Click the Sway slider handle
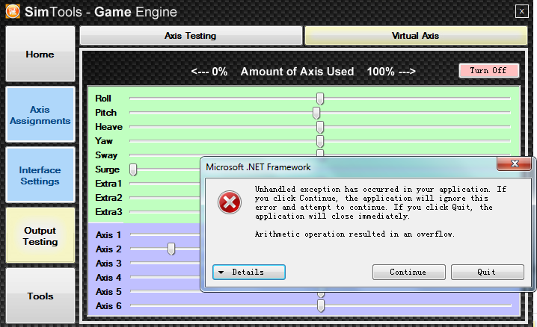Viewport: 537px width, 327px height. coord(320,153)
